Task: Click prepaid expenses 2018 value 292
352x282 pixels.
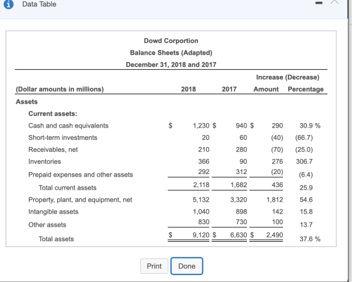Action: [204, 172]
